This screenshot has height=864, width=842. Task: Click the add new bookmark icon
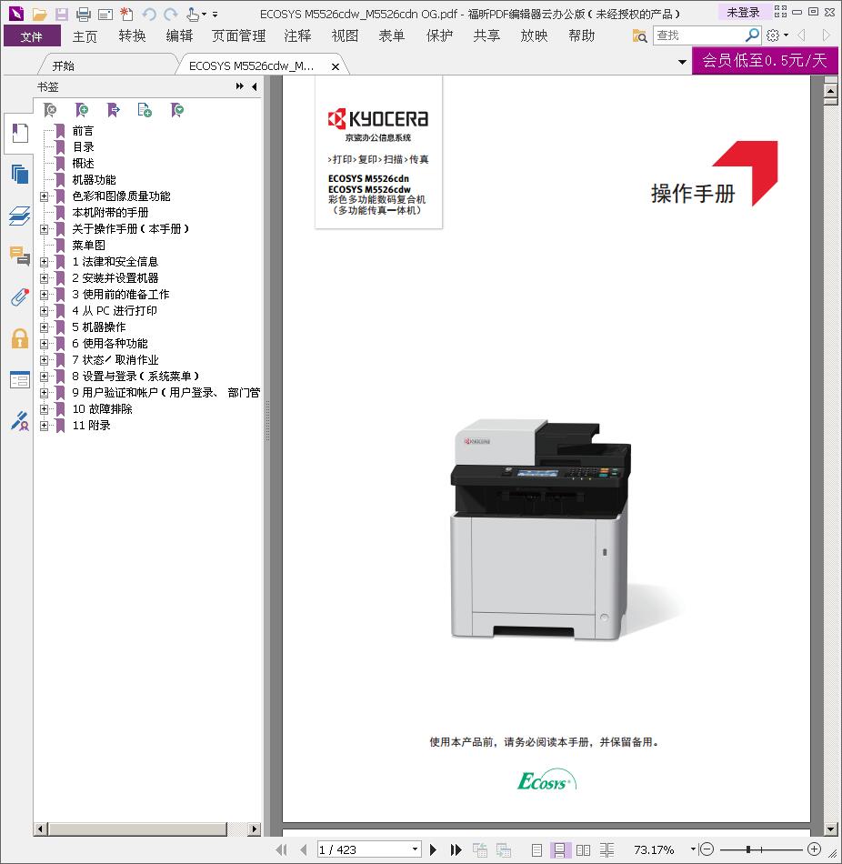(82, 110)
